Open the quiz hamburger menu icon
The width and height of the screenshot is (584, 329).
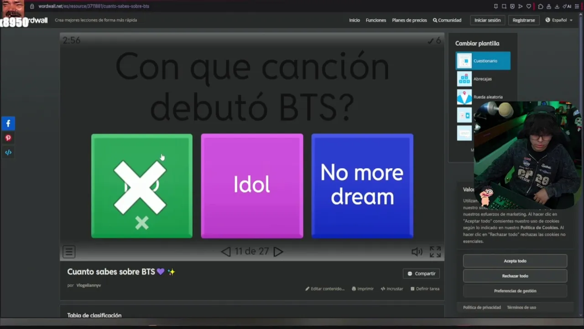click(x=69, y=252)
